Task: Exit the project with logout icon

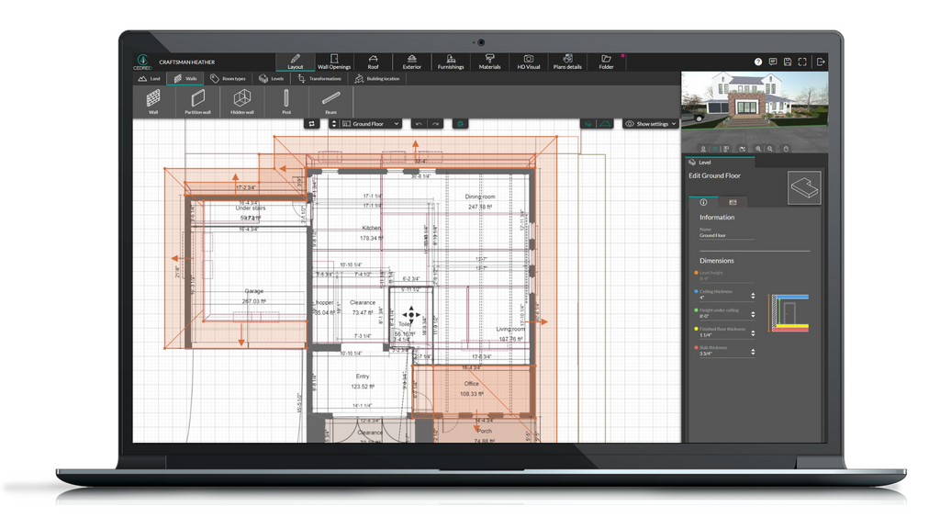Action: coord(821,62)
